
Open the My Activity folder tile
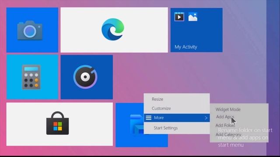coord(196,30)
